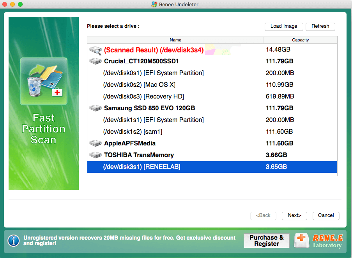Select /dev/disk1s1 EFI System Partition
Viewport: 352px width, 258px height.
point(212,120)
